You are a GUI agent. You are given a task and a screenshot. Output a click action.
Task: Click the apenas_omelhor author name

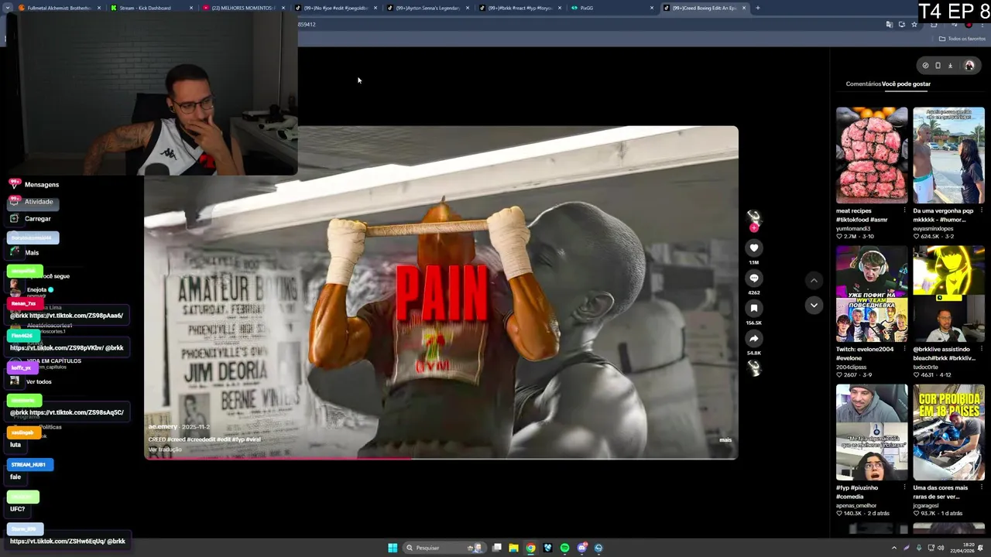tap(857, 505)
